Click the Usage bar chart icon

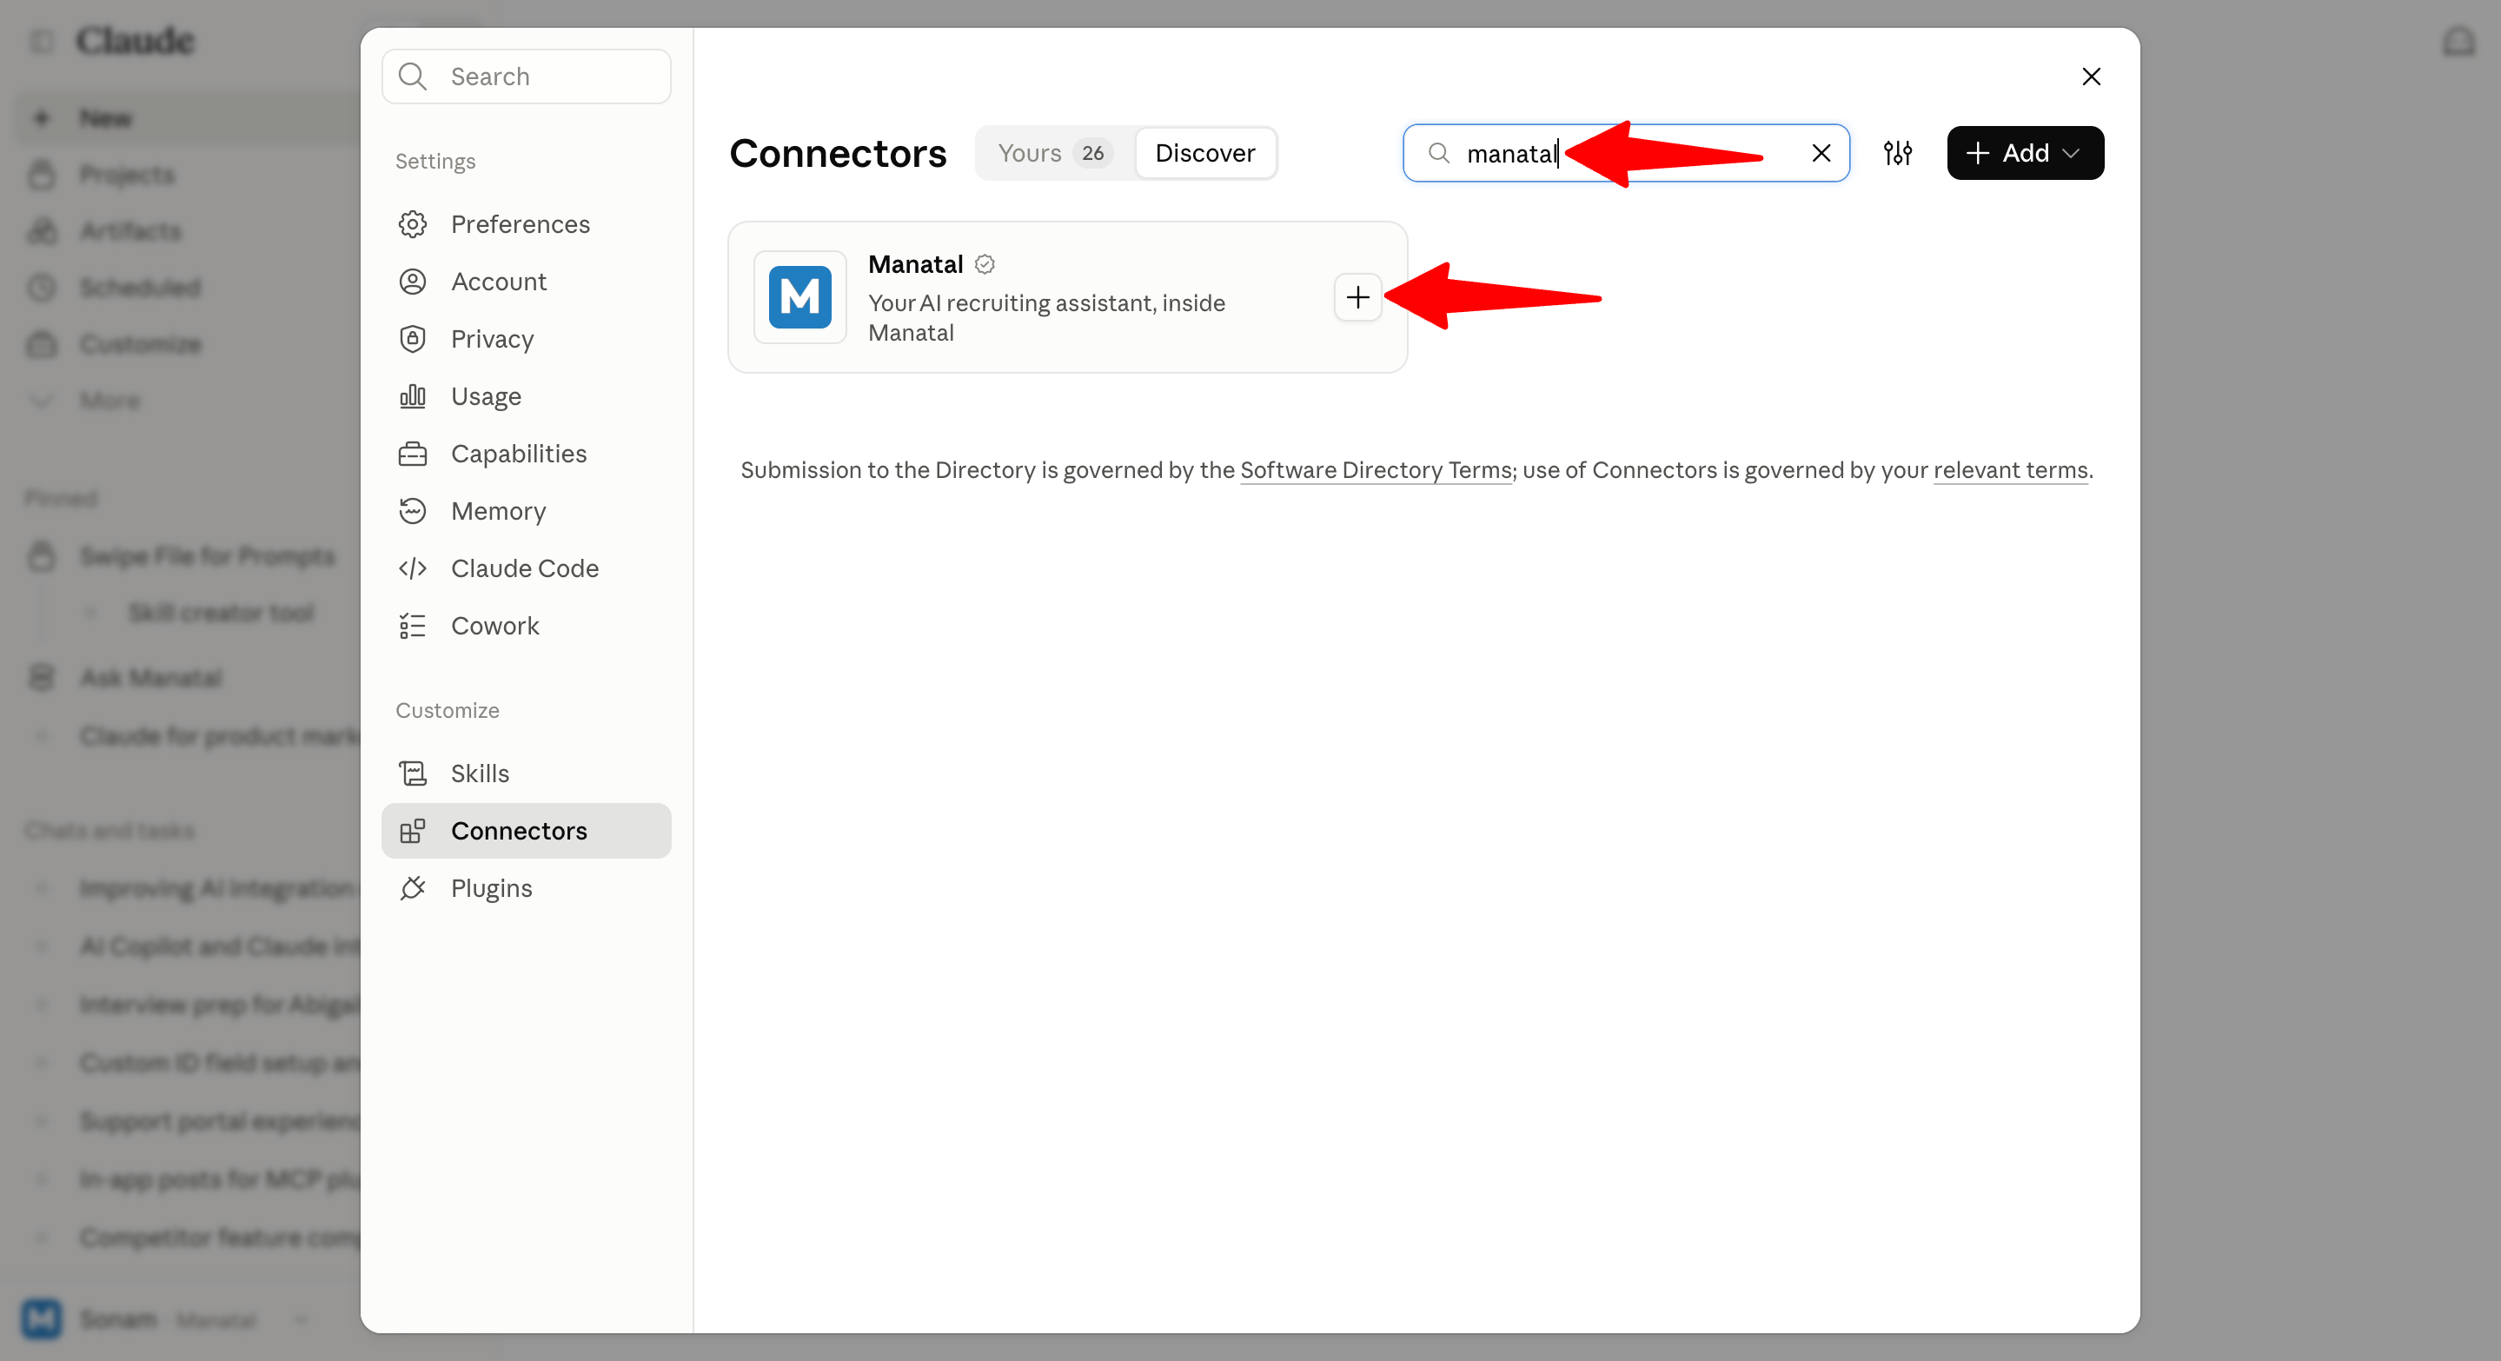coord(413,396)
